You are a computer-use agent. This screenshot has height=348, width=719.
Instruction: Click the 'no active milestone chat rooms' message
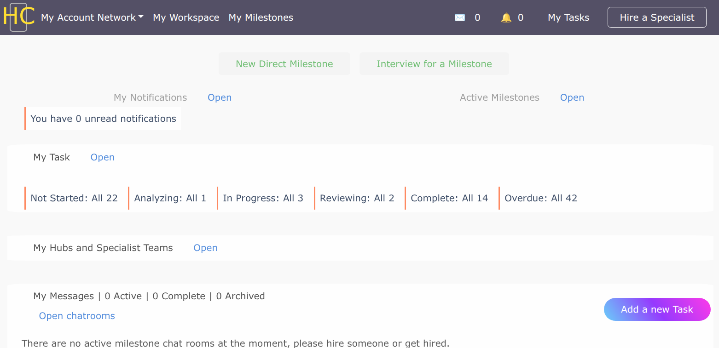click(x=236, y=343)
